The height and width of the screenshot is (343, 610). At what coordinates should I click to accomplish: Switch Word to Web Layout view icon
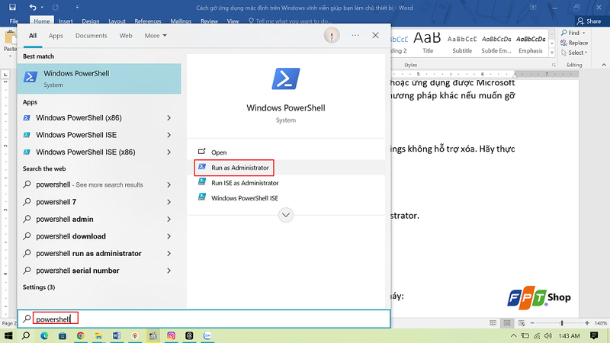click(522, 323)
